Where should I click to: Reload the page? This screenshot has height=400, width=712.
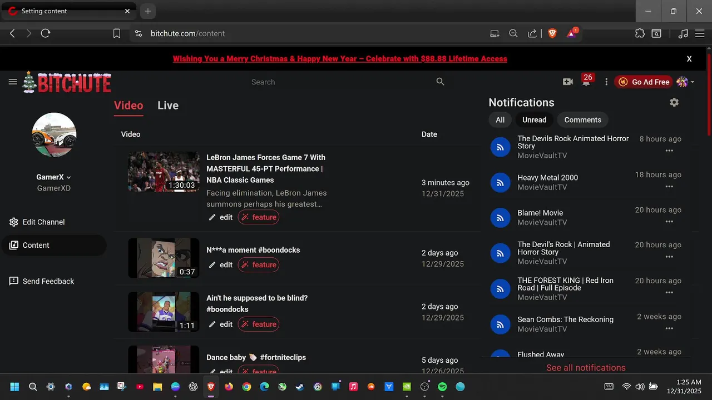(x=46, y=33)
